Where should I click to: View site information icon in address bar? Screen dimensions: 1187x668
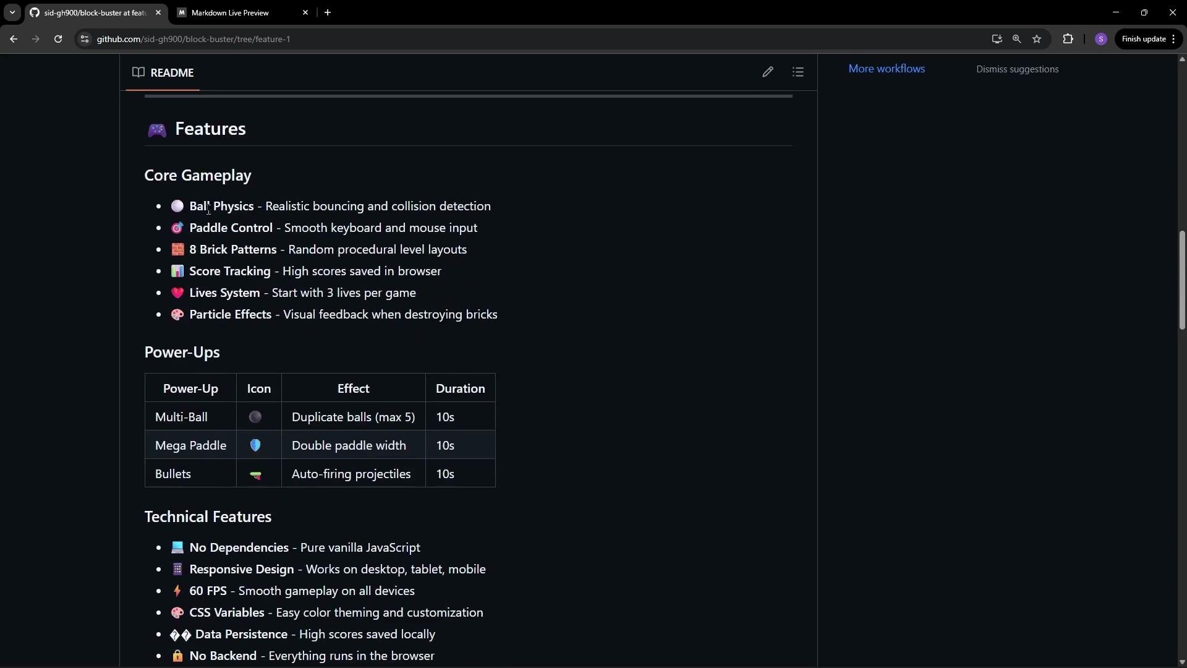pyautogui.click(x=85, y=39)
